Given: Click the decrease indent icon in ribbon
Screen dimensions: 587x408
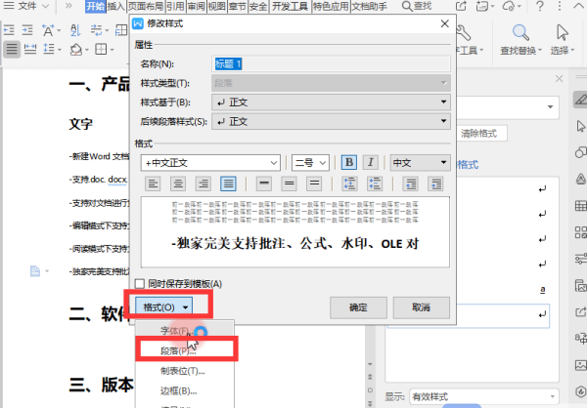Looking at the screenshot, I should 9,30.
